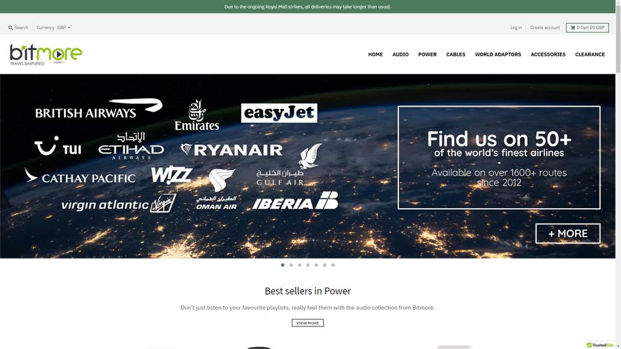Open the Audio menu
This screenshot has height=349, width=621.
pos(400,54)
